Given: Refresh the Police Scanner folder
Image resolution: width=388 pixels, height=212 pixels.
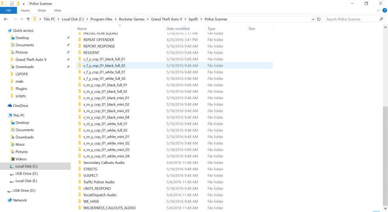Looking at the screenshot, I should (x=319, y=19).
